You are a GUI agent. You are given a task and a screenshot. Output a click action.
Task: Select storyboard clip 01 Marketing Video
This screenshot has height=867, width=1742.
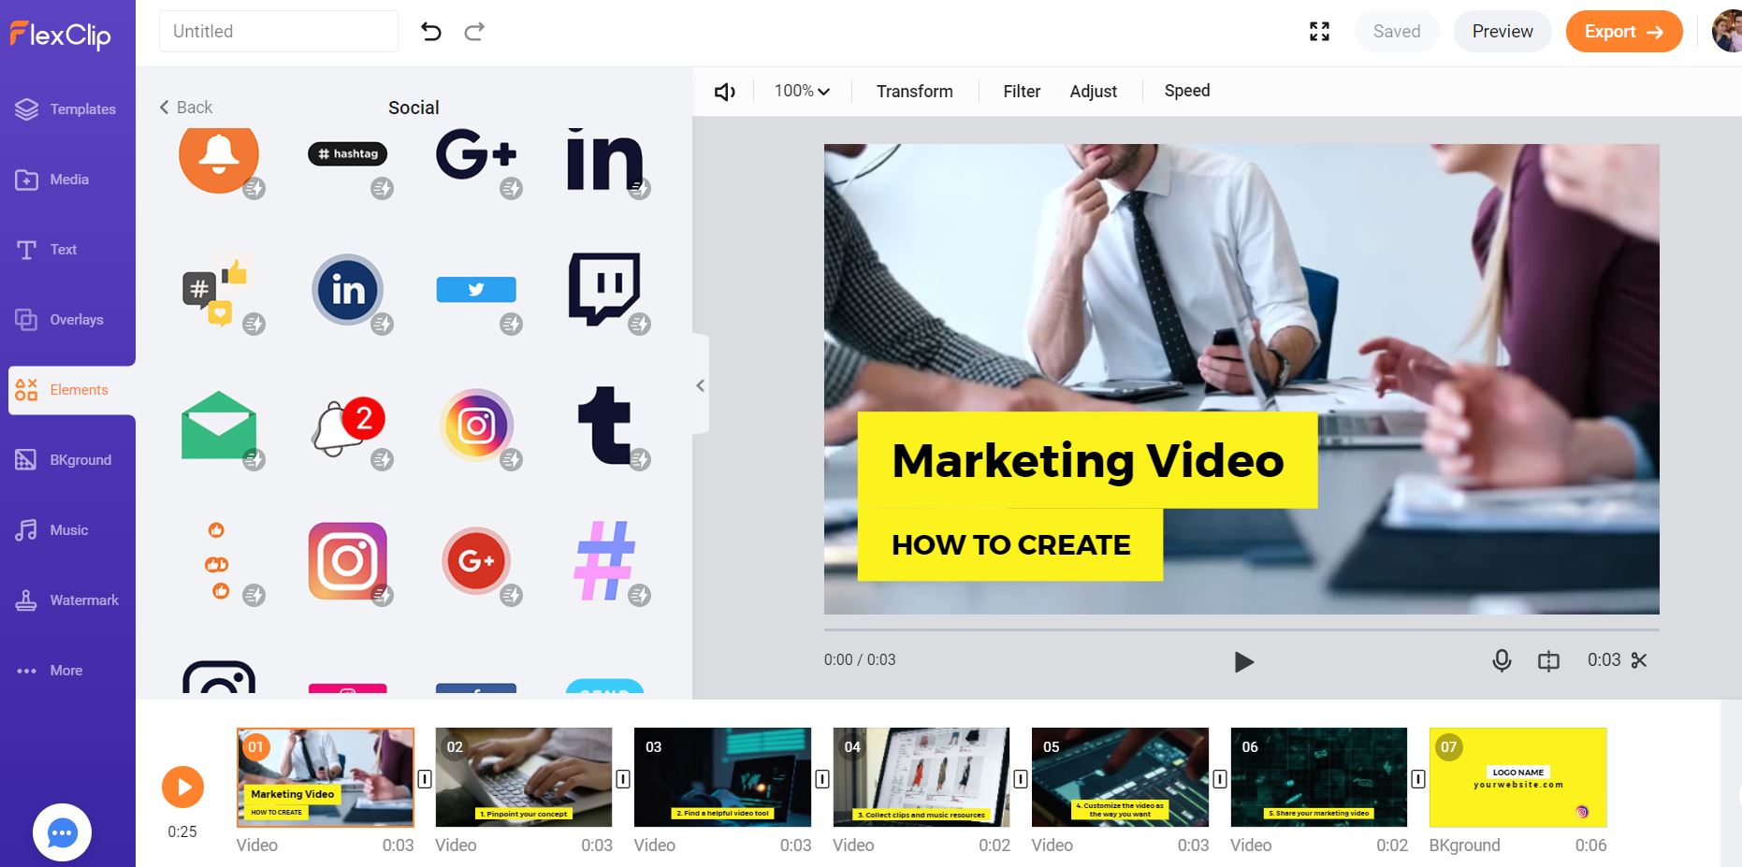(x=326, y=777)
